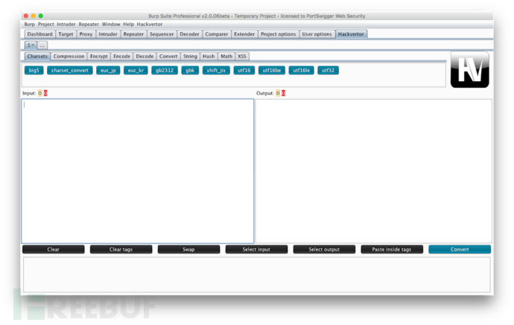Insert the utf16be tag
This screenshot has height=325, width=514.
point(272,71)
